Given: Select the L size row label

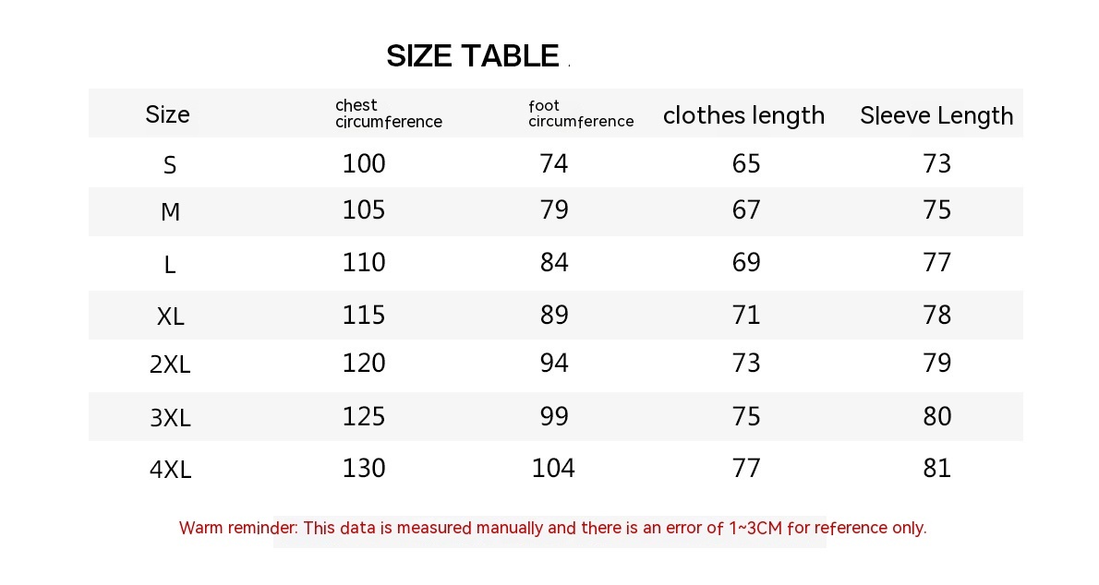Looking at the screenshot, I should (x=170, y=265).
